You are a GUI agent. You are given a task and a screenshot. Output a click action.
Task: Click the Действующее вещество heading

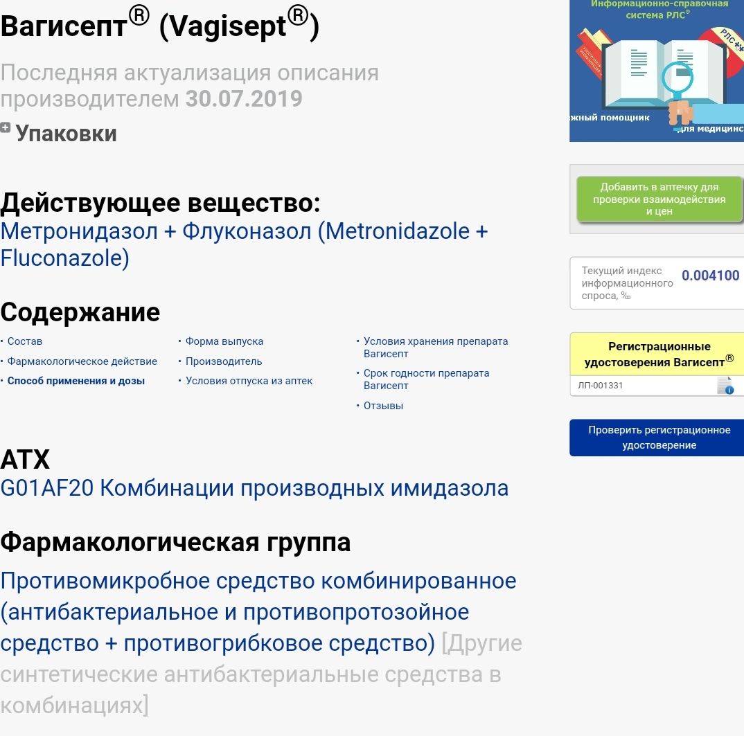click(161, 203)
